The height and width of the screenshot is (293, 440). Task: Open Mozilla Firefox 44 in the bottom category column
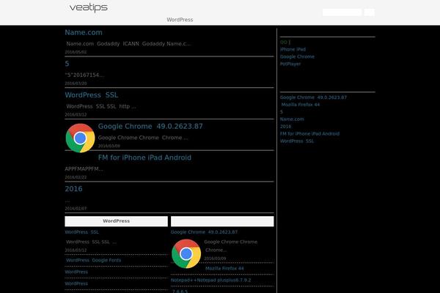224,268
